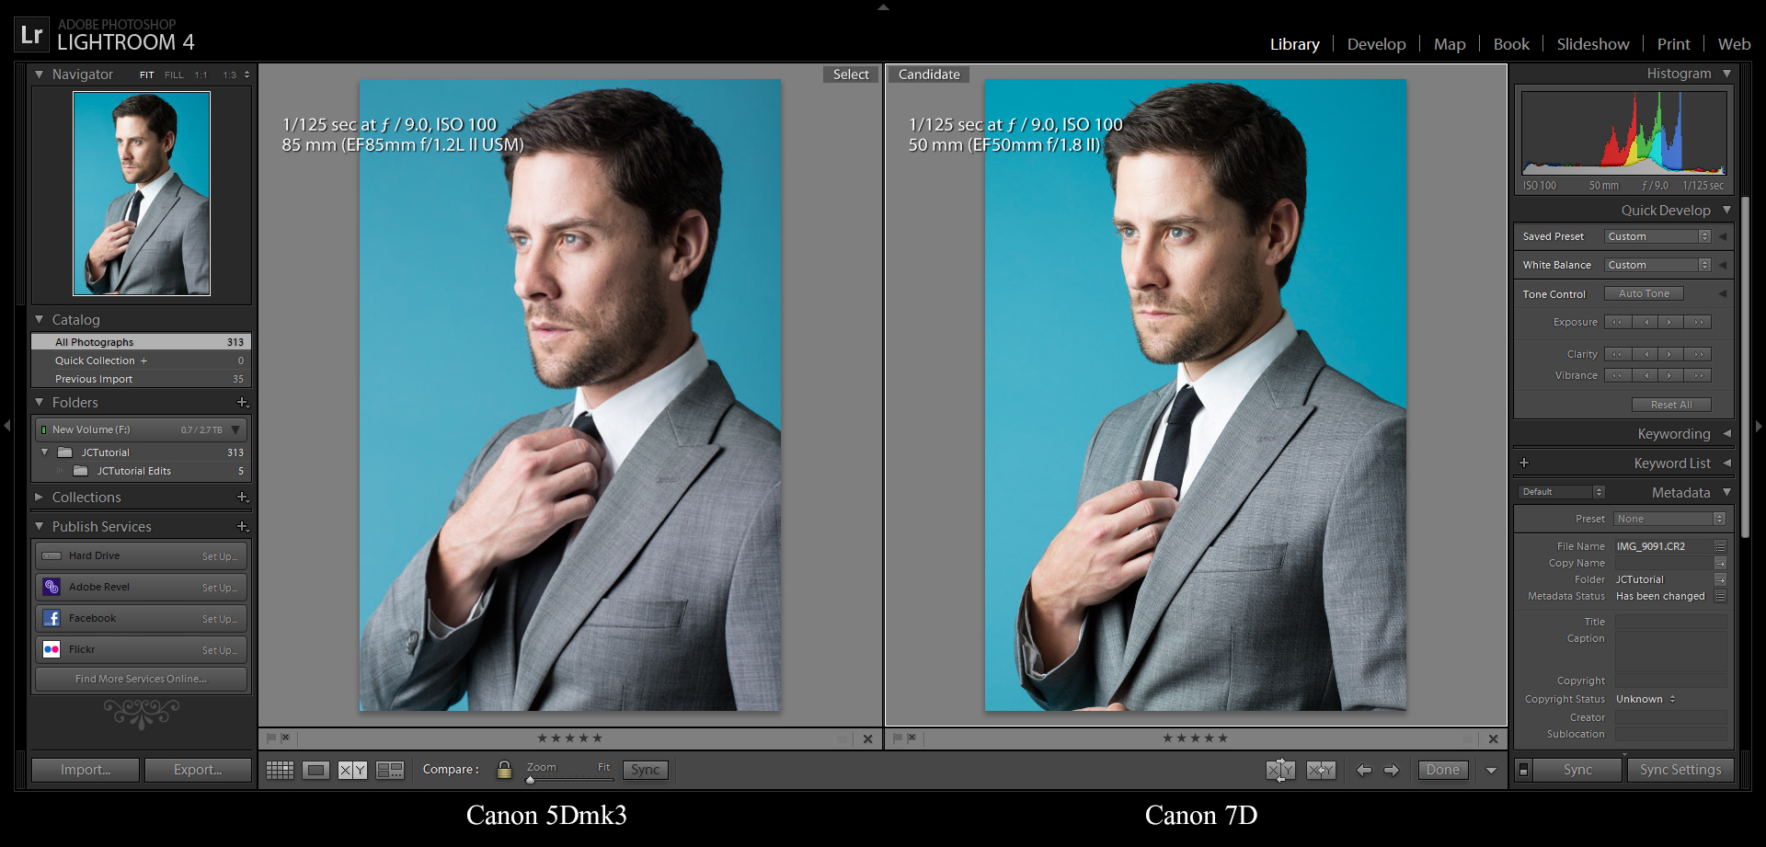1766x847 pixels.
Task: Toggle reject flag on Candidate photo
Action: pyautogui.click(x=912, y=738)
